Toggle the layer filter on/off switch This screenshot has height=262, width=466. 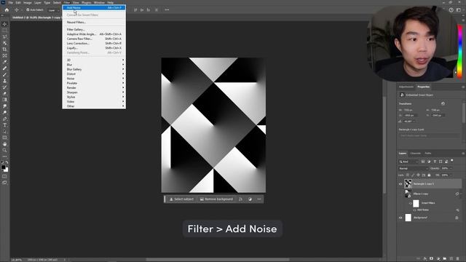[451, 161]
